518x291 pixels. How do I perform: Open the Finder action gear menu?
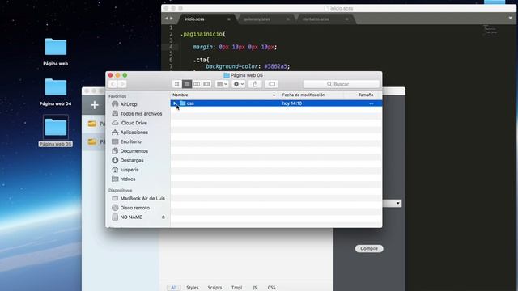[239, 84]
